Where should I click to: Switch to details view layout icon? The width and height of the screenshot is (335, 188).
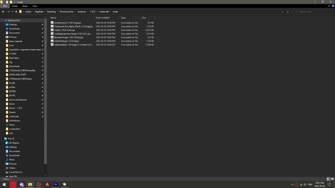(x=328, y=179)
